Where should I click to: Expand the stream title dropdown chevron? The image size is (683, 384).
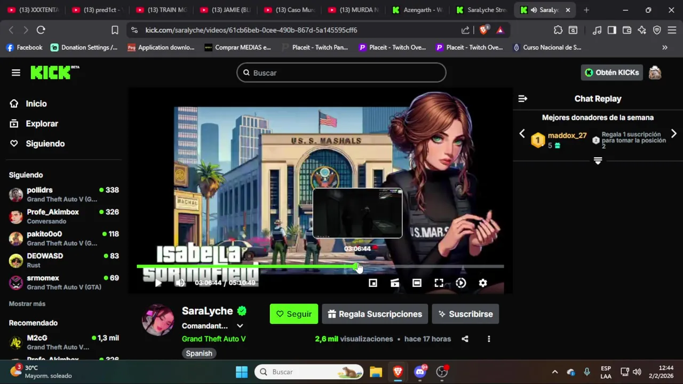pyautogui.click(x=240, y=326)
